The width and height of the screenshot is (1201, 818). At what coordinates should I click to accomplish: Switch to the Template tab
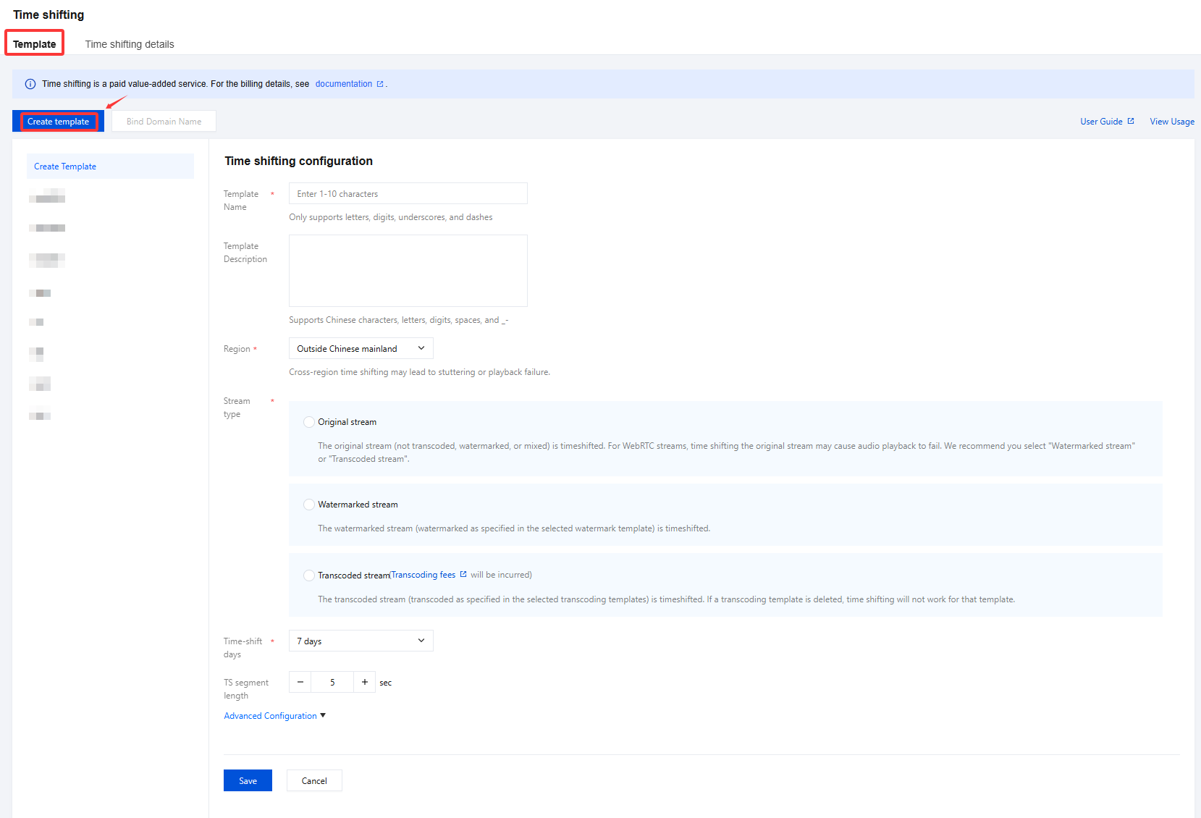(x=35, y=44)
